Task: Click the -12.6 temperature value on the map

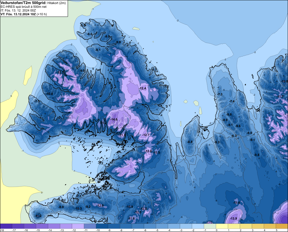Action: coord(148,151)
